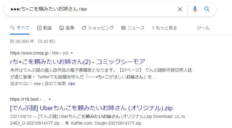Click the picture icon beside 画像

(x=62, y=28)
